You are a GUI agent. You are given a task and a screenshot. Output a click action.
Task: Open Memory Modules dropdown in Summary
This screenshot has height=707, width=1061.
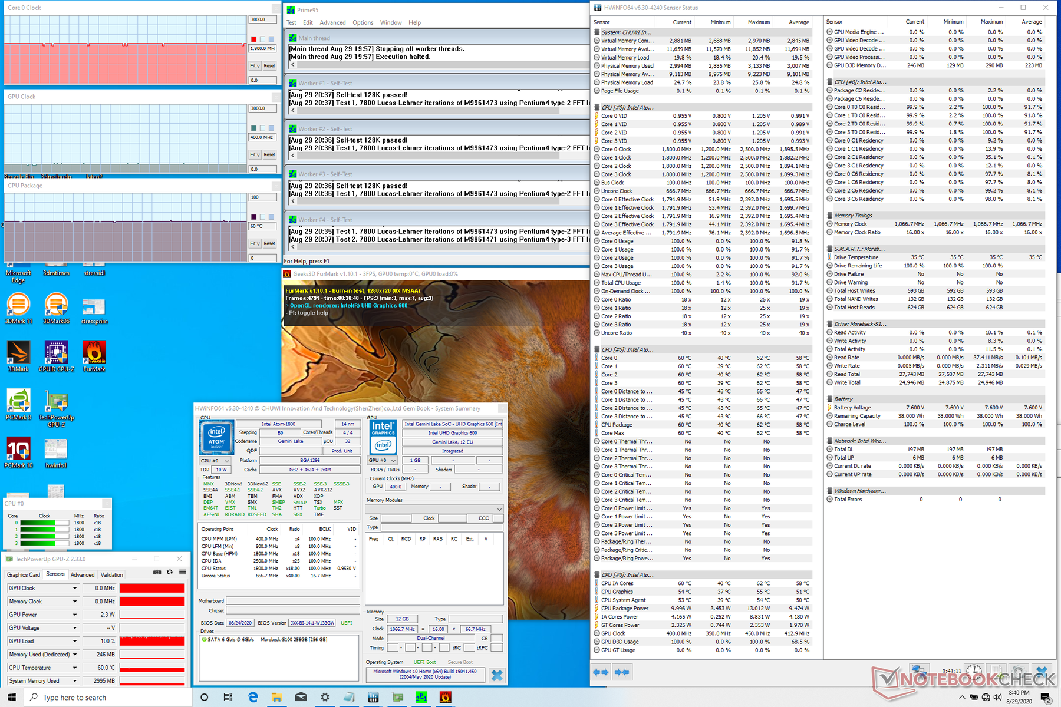click(x=434, y=508)
